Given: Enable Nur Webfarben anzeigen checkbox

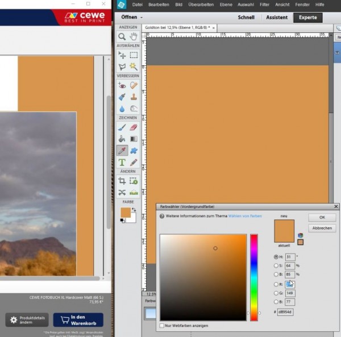Looking at the screenshot, I should (x=162, y=326).
